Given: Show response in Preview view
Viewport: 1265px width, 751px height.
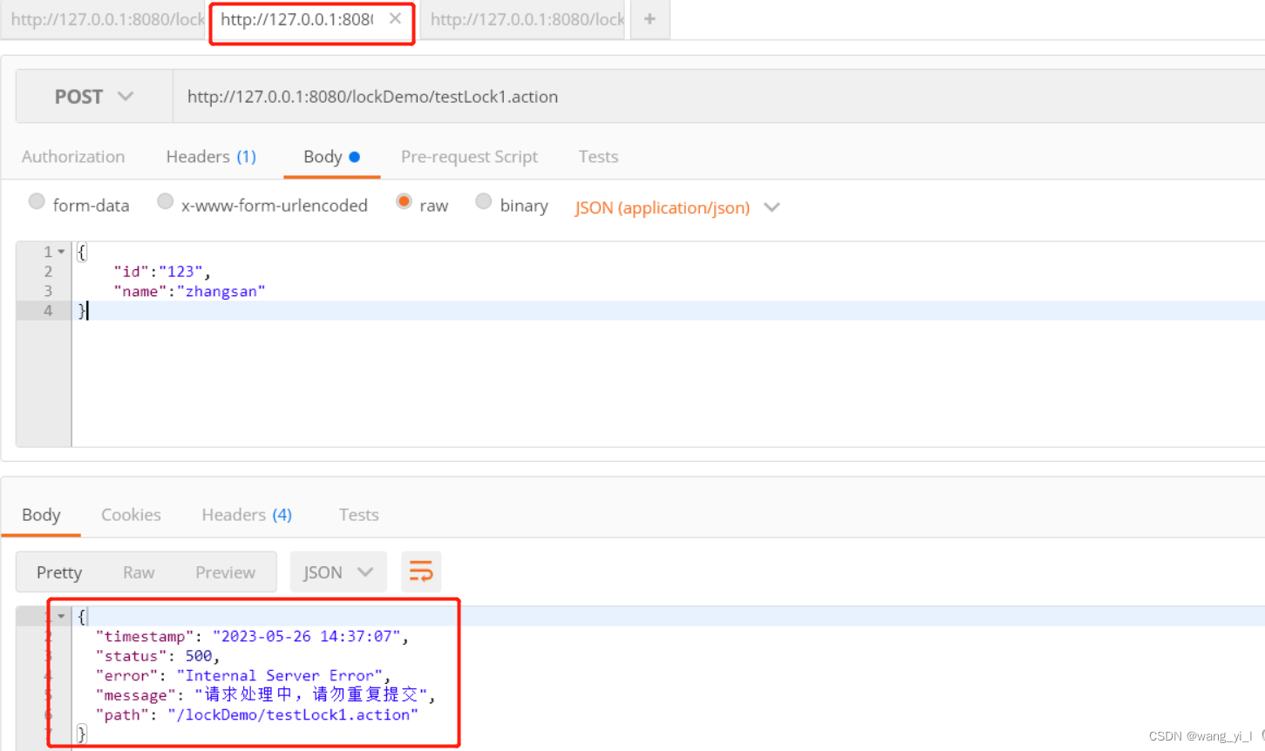Looking at the screenshot, I should (x=225, y=572).
